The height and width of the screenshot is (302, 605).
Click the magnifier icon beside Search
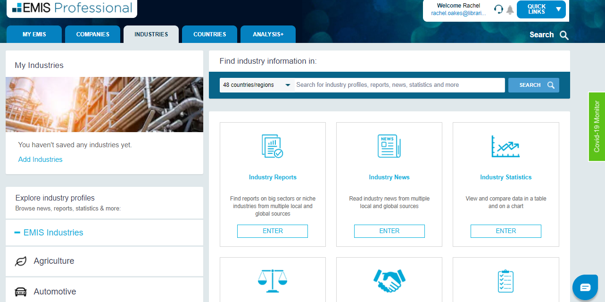[564, 35]
